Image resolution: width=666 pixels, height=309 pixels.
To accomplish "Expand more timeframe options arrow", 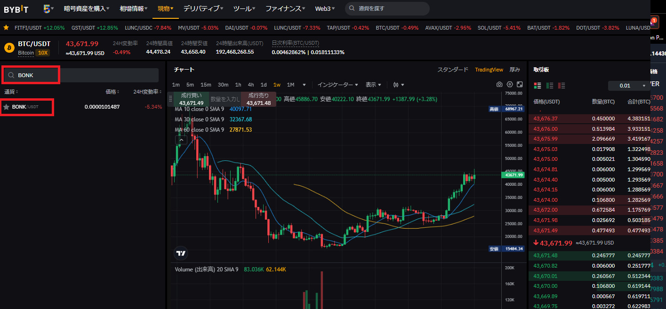I will [304, 85].
